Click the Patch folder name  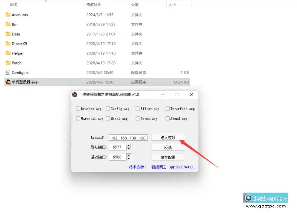click(x=16, y=63)
